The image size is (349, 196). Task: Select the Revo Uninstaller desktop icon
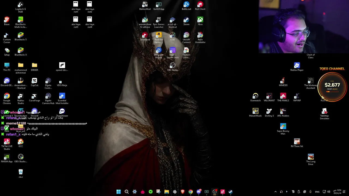coord(200,38)
